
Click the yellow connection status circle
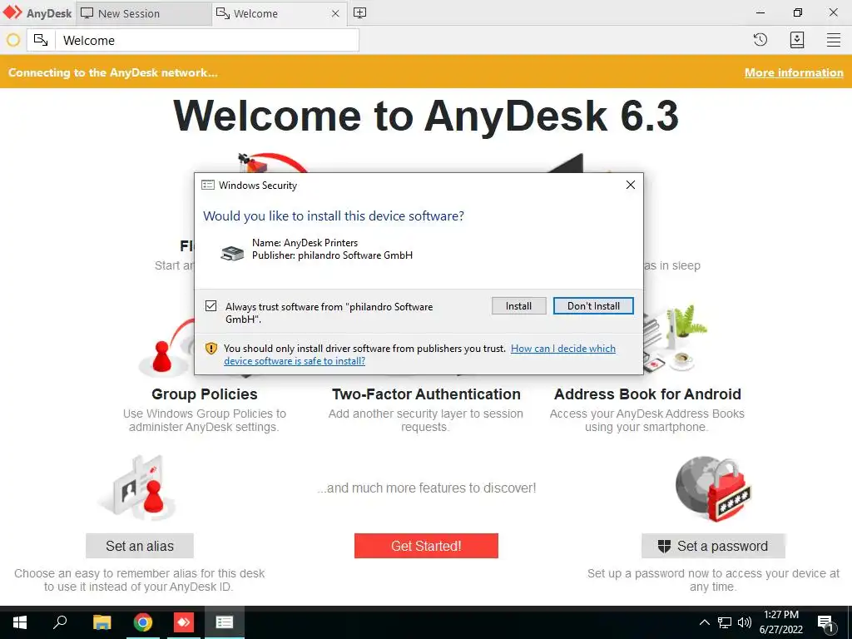coord(13,40)
